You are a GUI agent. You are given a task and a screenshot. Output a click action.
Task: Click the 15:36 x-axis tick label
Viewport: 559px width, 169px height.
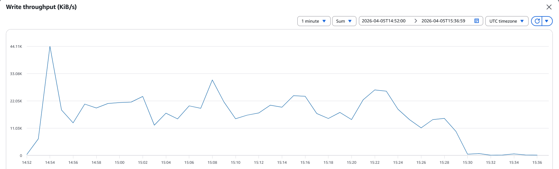pos(537,162)
